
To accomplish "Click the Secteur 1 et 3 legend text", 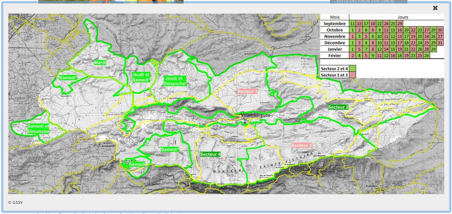I will click(334, 75).
